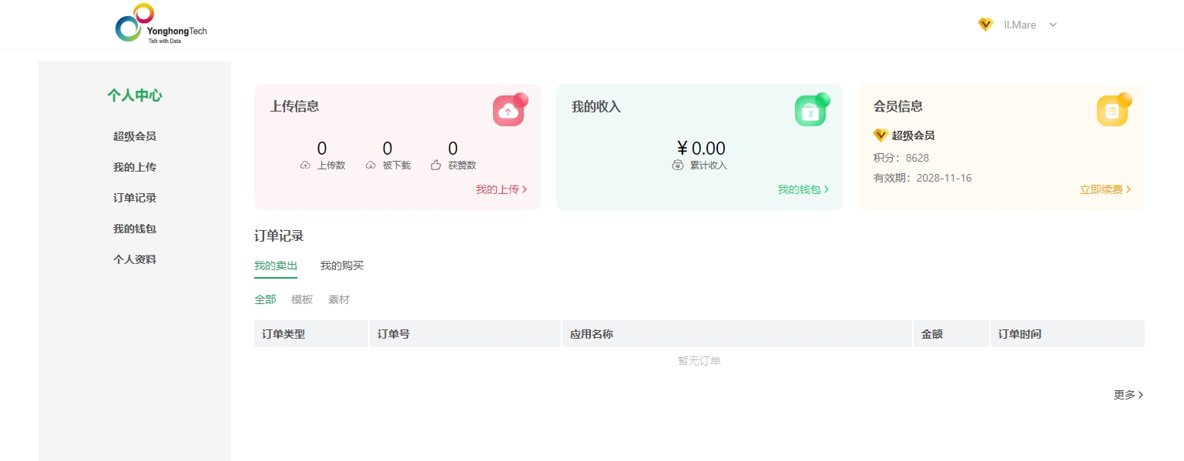Image resolution: width=1184 pixels, height=461 pixels.
Task: Expand 我的钱包 via its chevron arrow
Action: pyautogui.click(x=826, y=189)
